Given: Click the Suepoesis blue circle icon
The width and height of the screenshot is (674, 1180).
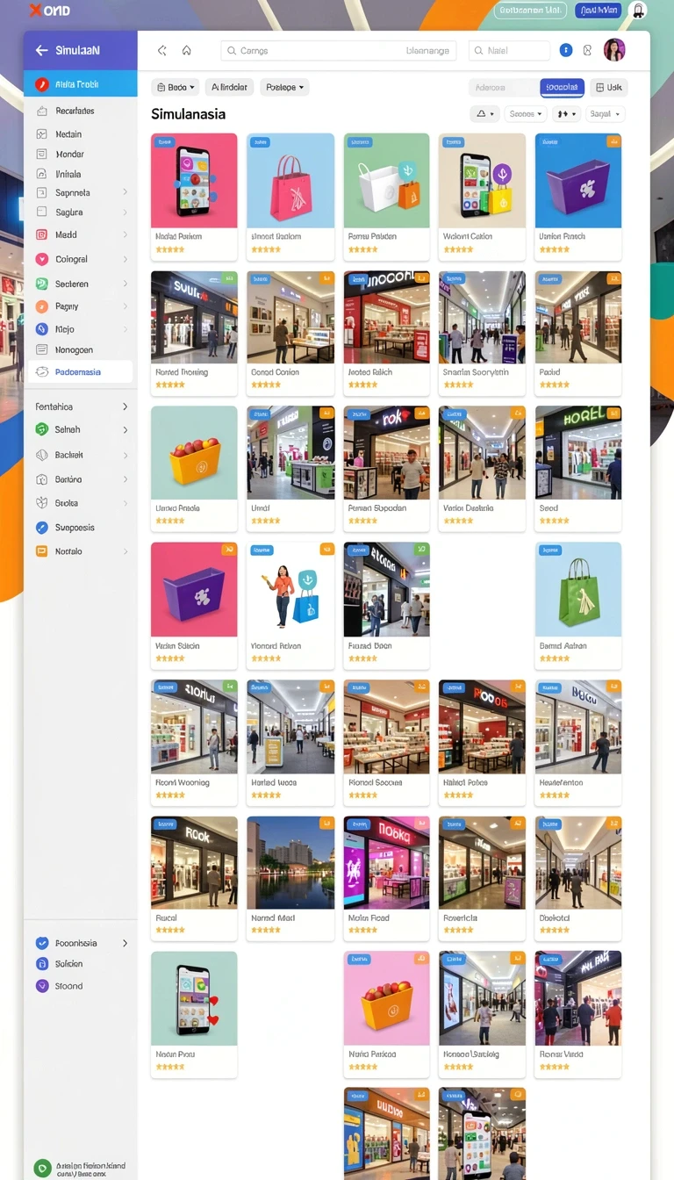Looking at the screenshot, I should [41, 528].
